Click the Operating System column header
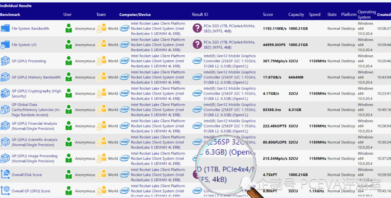Image resolution: width=391 pixels, height=198 pixels. click(x=367, y=15)
